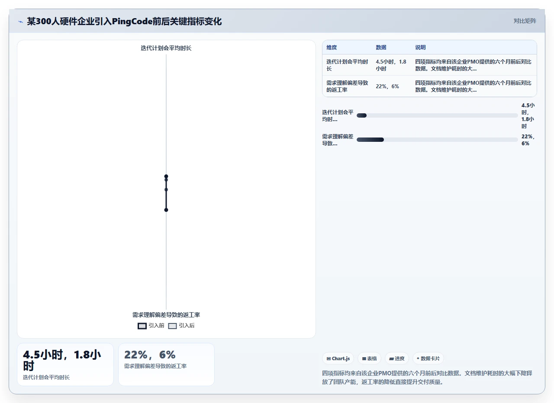Click progress bar for 需求理解偏差导致…
554x403 pixels.
click(437, 140)
